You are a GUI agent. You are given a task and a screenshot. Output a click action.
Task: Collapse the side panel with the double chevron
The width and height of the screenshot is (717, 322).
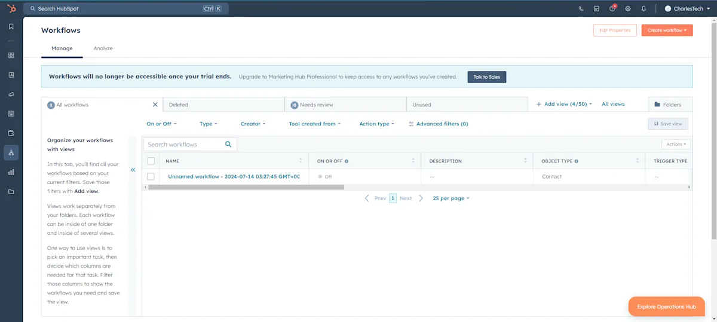click(x=133, y=170)
